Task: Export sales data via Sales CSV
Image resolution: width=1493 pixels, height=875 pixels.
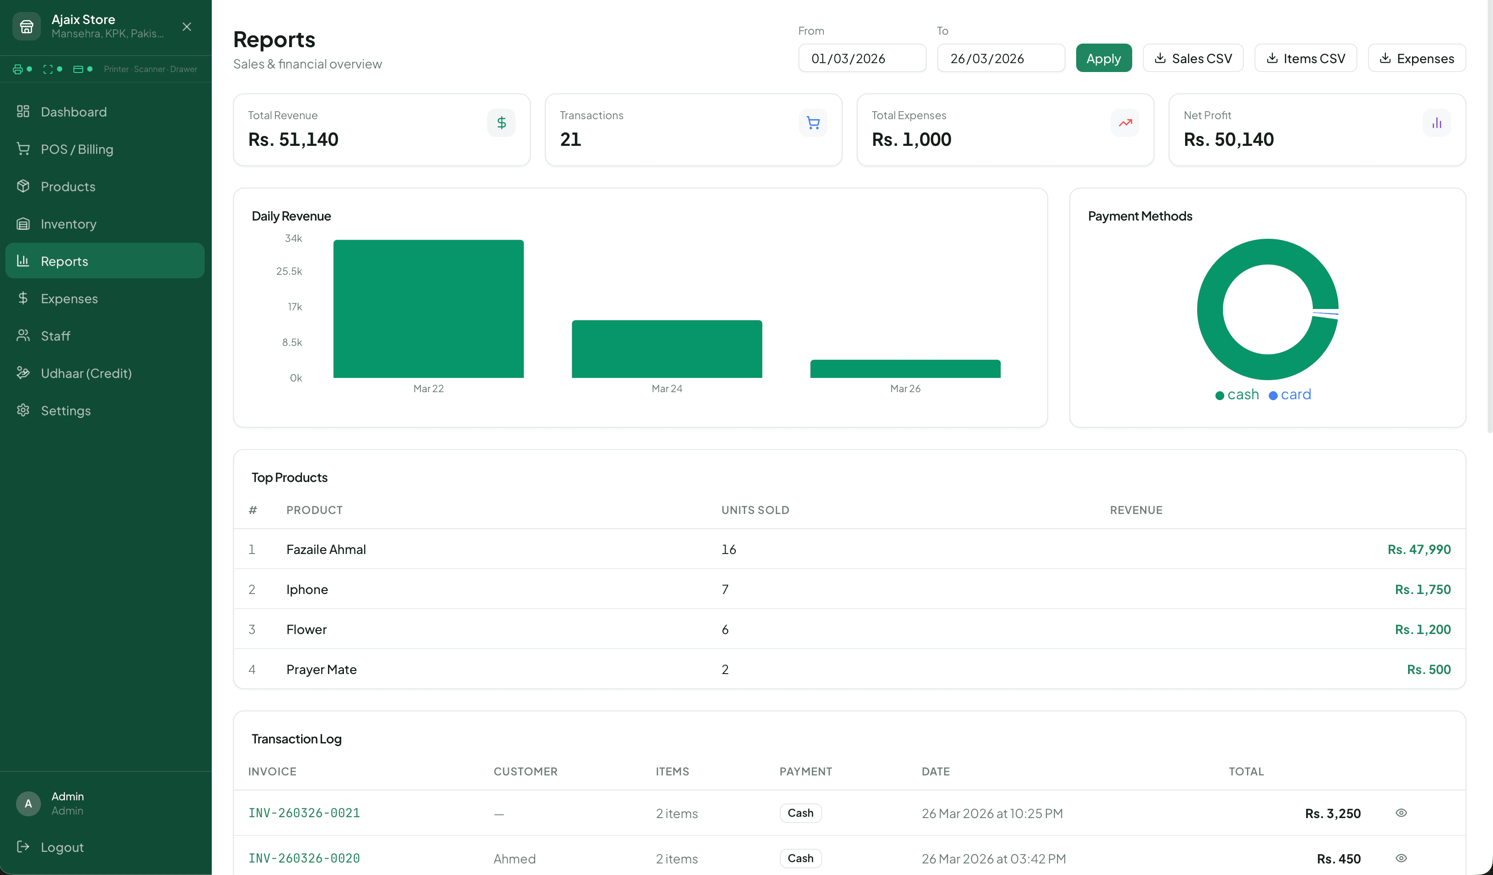Action: [1193, 57]
